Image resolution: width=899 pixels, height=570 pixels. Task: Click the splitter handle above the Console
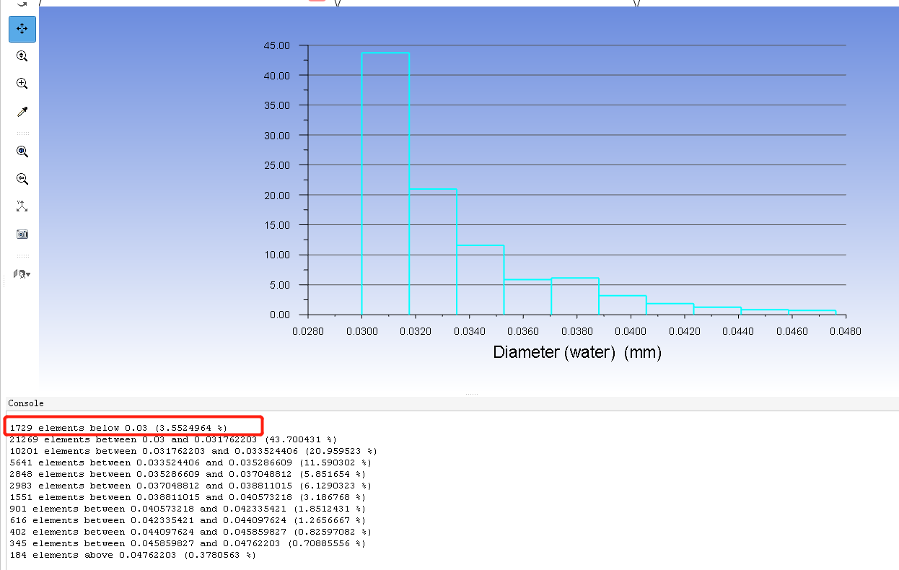pos(472,394)
